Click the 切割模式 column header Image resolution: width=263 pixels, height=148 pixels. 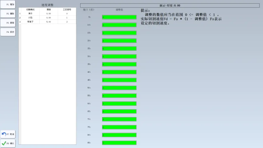point(30,10)
